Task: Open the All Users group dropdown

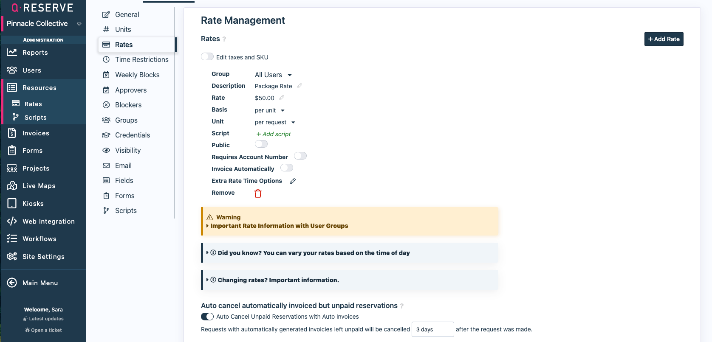Action: [x=273, y=75]
